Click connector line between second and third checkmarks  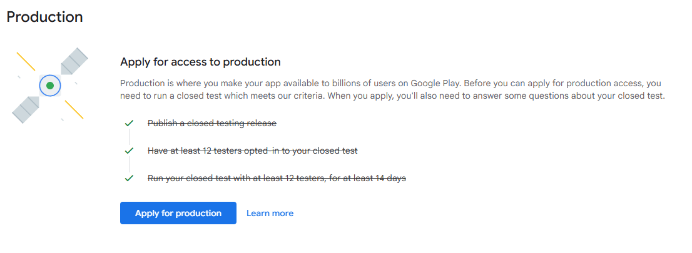click(x=130, y=164)
